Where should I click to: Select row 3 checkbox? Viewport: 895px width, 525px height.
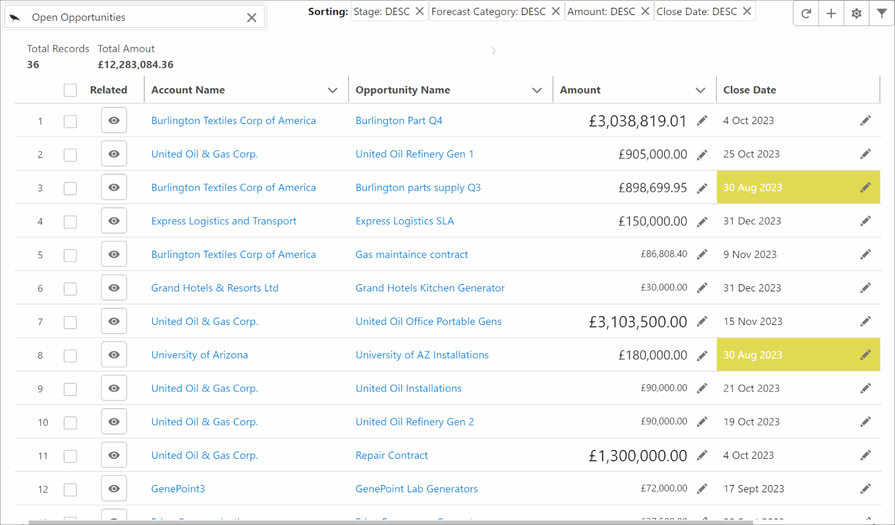coord(70,188)
